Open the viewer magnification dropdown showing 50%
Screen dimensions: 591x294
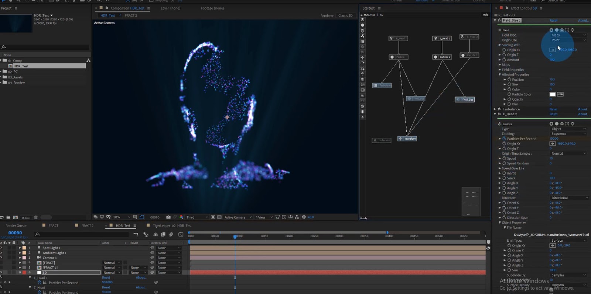pos(122,217)
